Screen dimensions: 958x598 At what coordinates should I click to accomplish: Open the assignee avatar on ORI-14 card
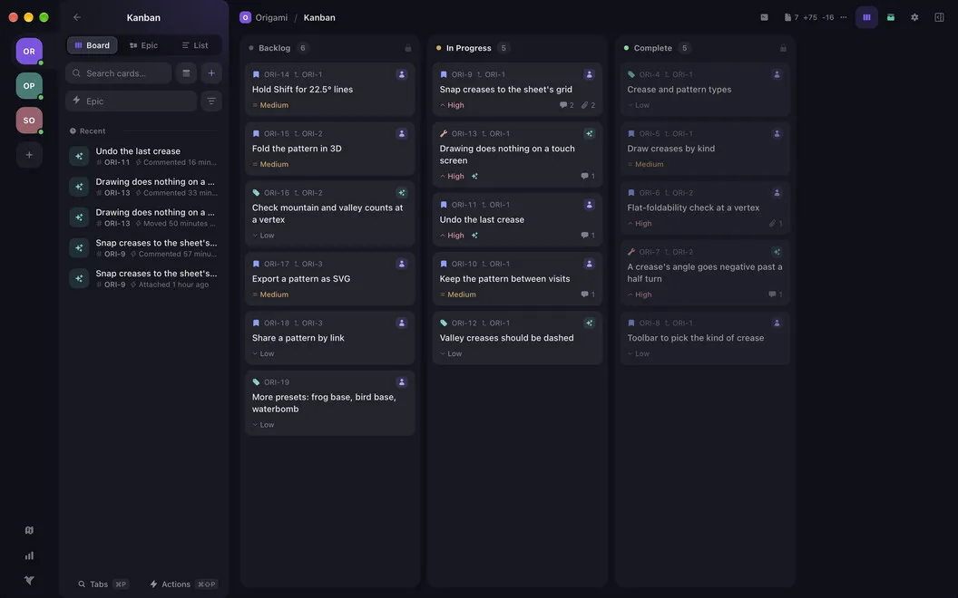coord(401,74)
